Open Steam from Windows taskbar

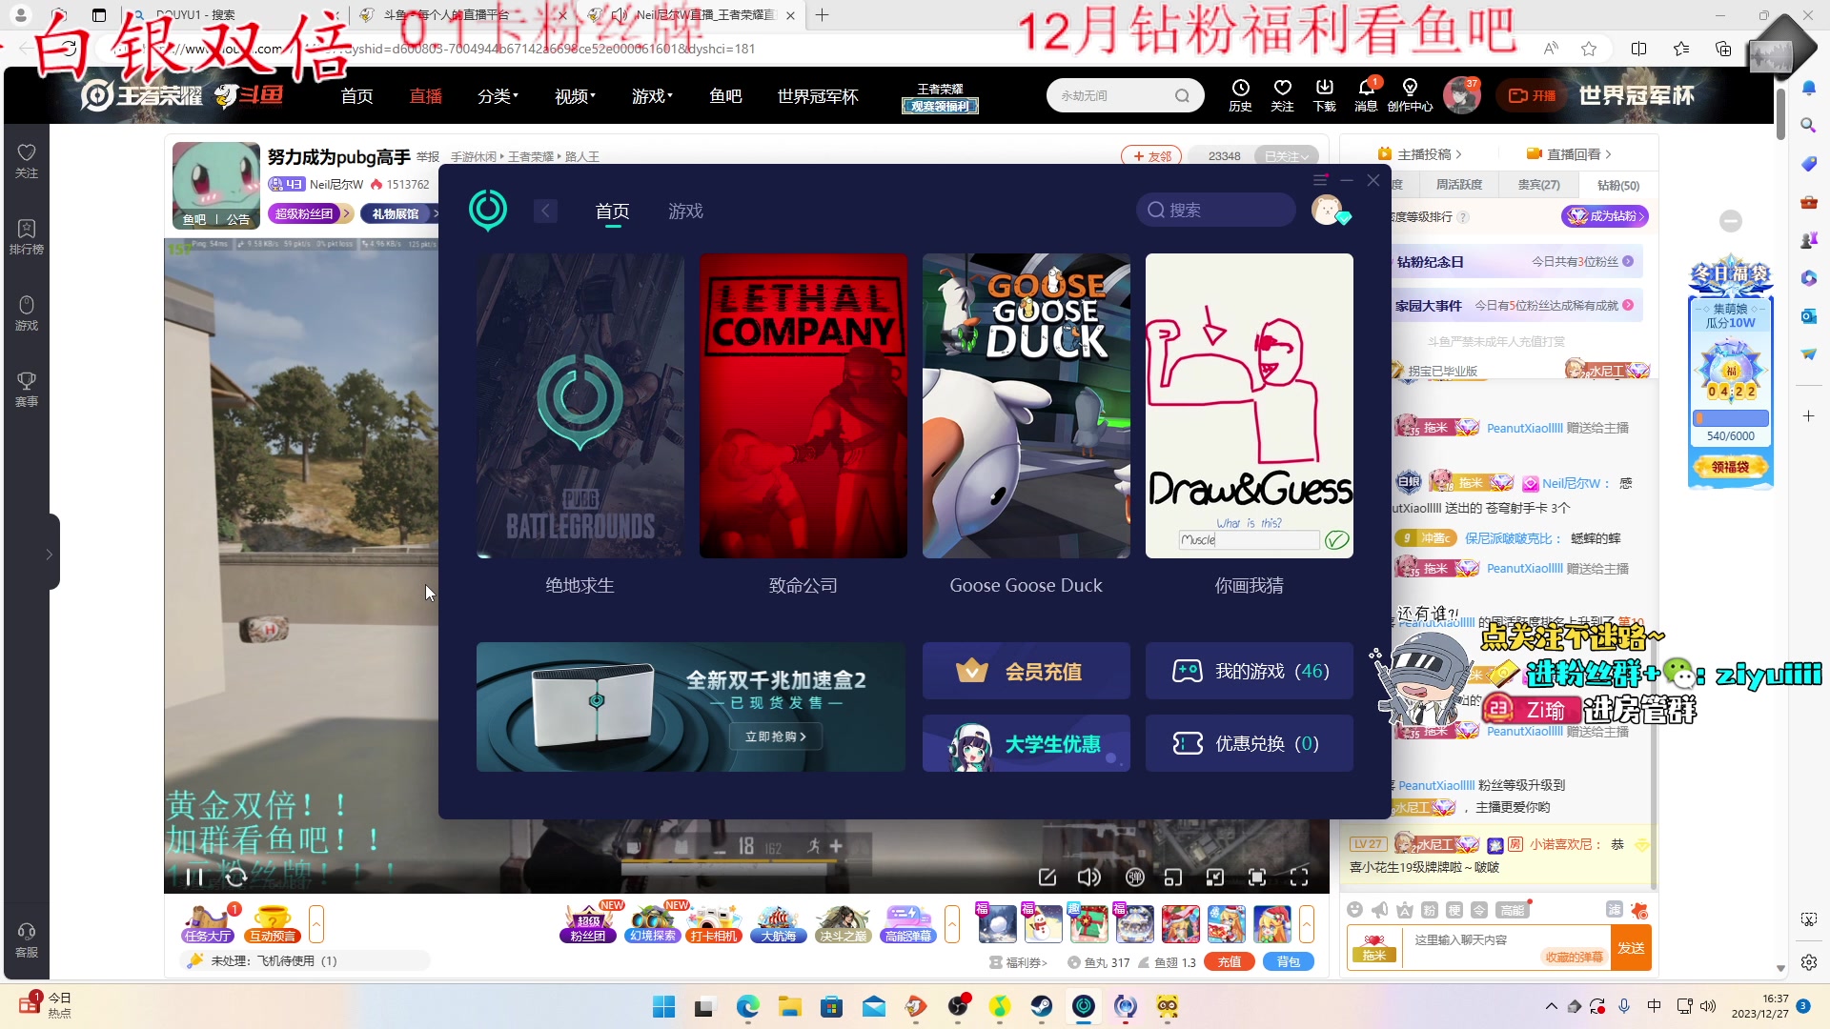pyautogui.click(x=1041, y=1006)
